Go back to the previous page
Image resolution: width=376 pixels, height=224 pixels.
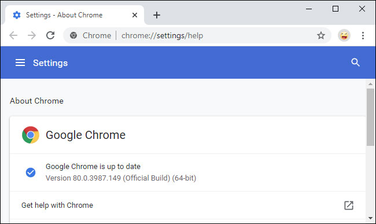point(13,35)
